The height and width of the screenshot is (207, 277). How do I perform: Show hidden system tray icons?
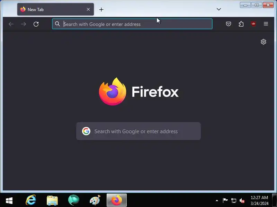217,200
